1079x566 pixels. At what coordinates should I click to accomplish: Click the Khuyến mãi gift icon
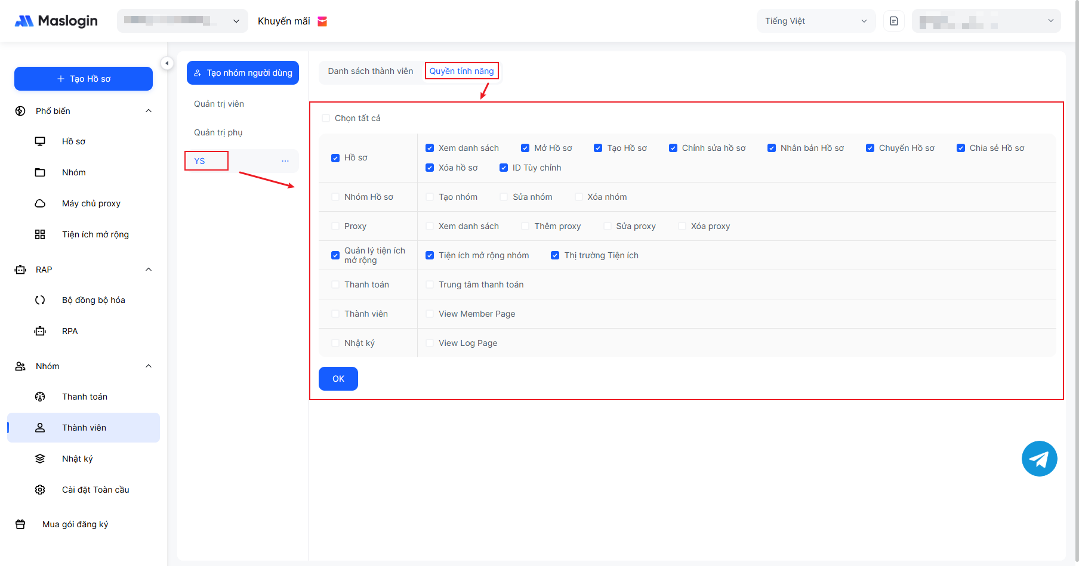(x=322, y=21)
